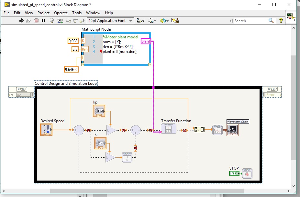This screenshot has width=300, height=197.
Task: Click MathScript input terminal K
Action: coord(83,41)
